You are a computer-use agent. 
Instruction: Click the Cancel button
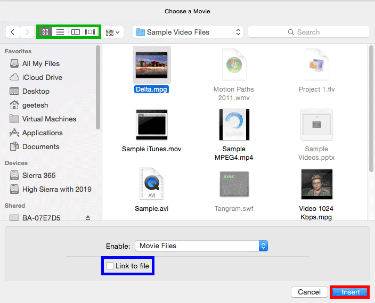point(309,292)
